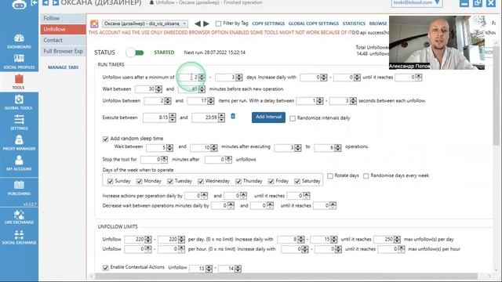Open the COPY SETTINGS link
The height and width of the screenshot is (282, 502).
268,23
